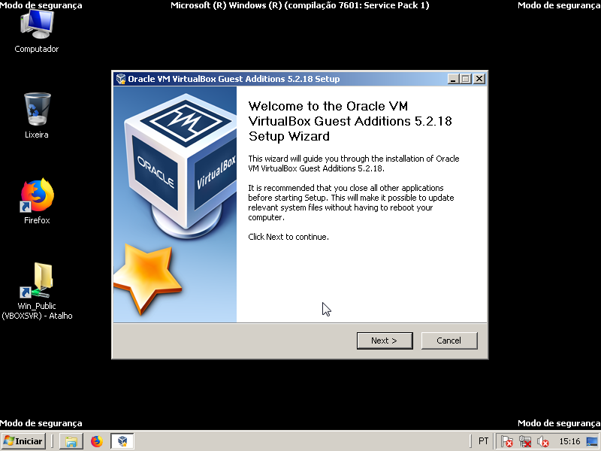Click the muted volume tray icon
Viewport: 601px width, 451px height.
click(x=542, y=441)
